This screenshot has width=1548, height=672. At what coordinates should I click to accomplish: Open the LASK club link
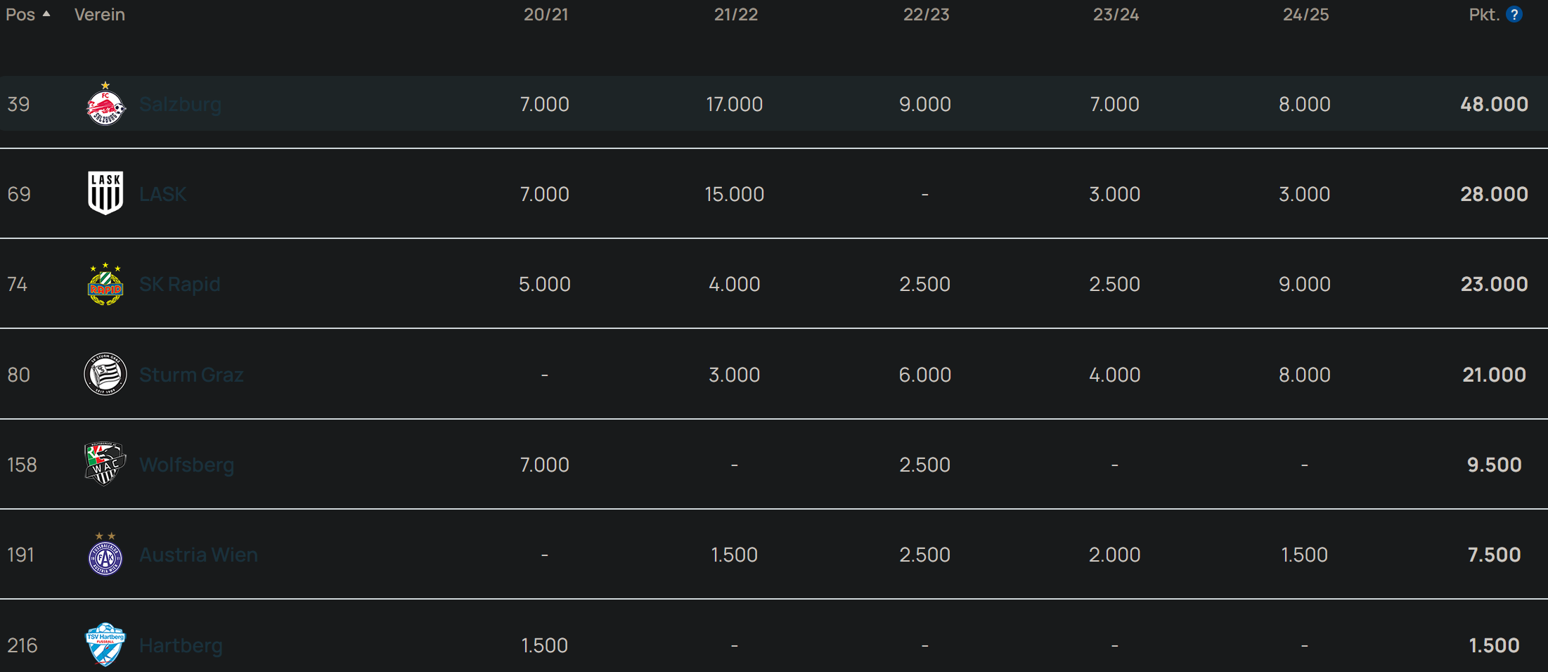click(x=163, y=194)
